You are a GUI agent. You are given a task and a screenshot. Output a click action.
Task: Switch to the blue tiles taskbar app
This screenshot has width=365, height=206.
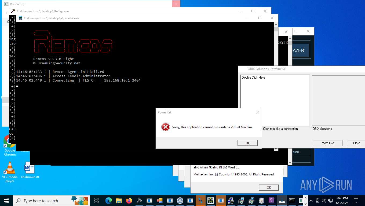click(x=200, y=201)
